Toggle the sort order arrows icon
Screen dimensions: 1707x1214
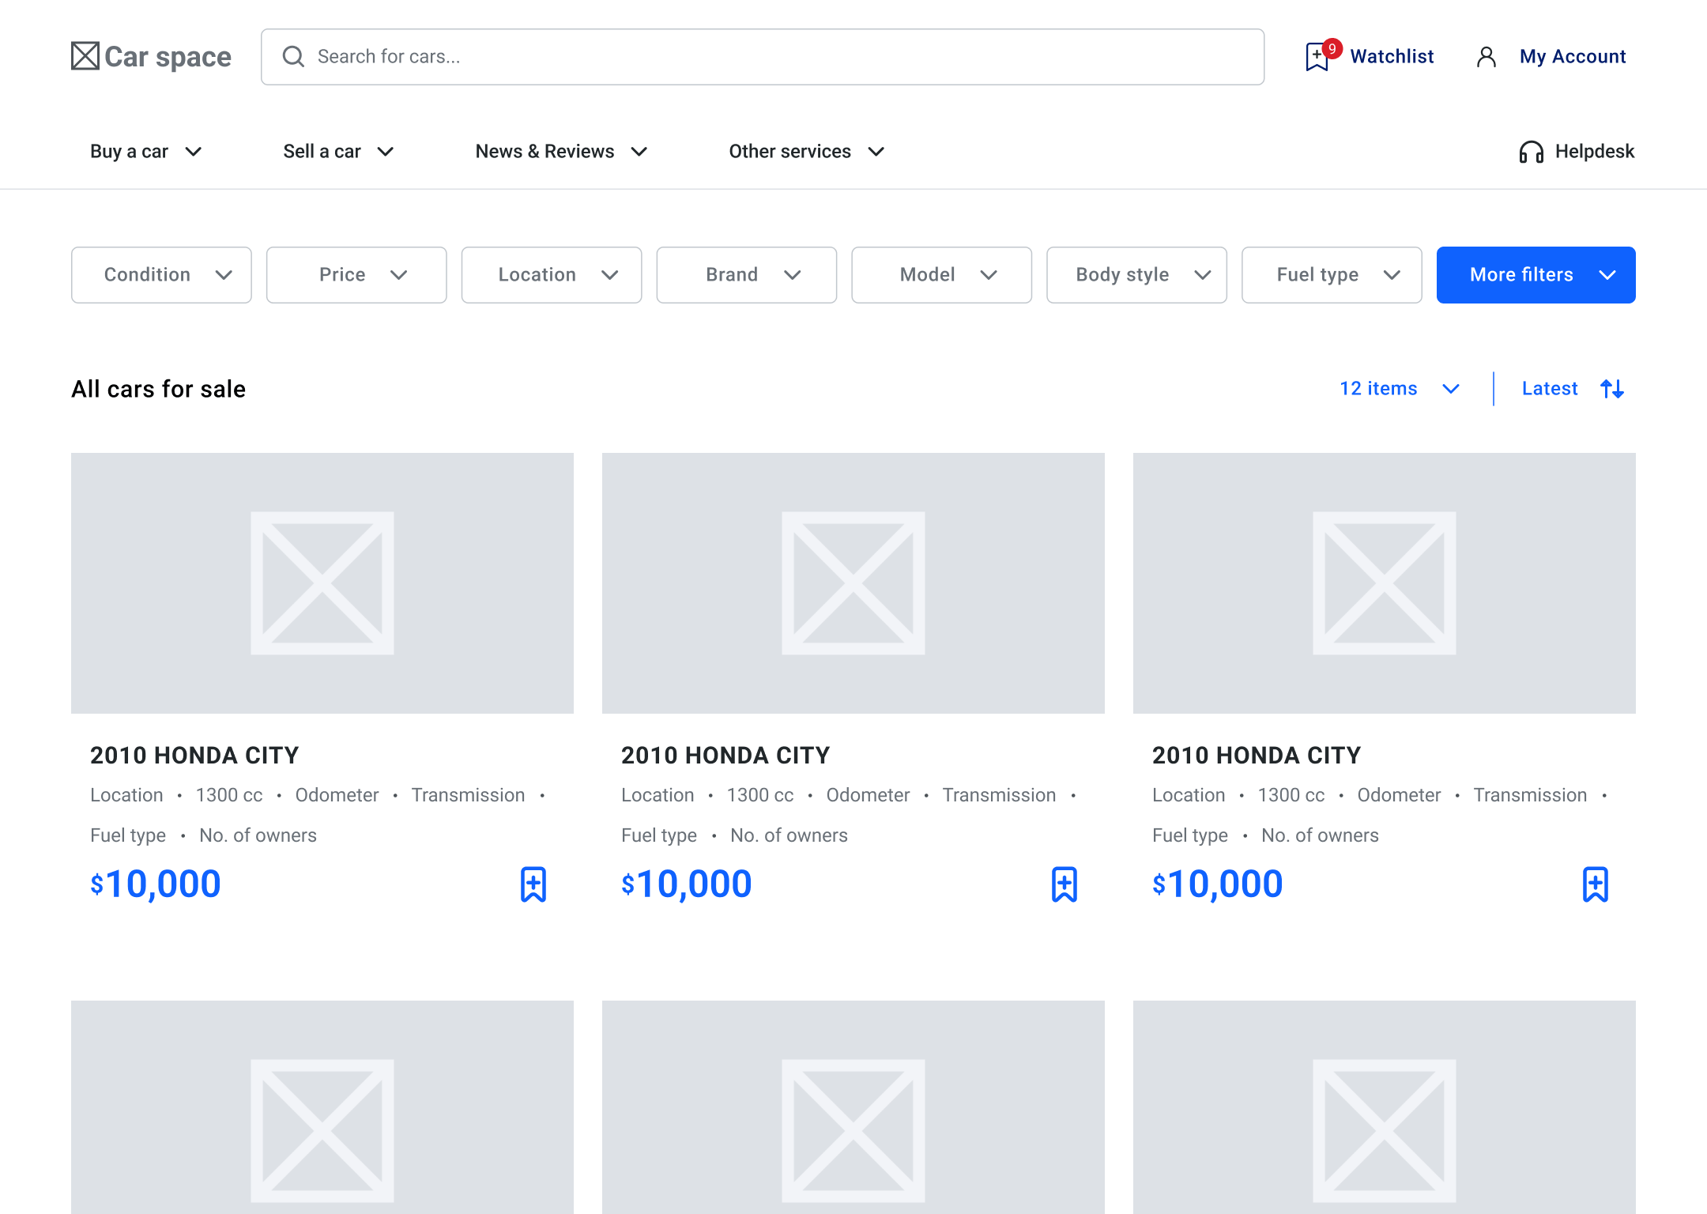pyautogui.click(x=1612, y=389)
